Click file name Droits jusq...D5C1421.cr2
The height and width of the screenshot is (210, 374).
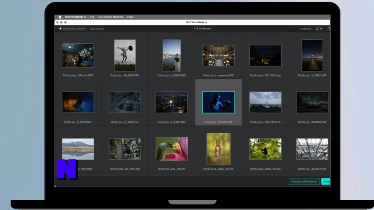[265, 122]
